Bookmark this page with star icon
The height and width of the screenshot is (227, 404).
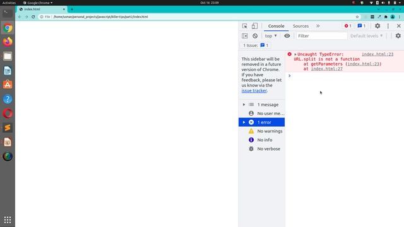click(357, 17)
